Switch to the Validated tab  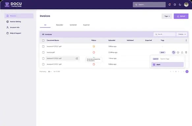(73, 25)
